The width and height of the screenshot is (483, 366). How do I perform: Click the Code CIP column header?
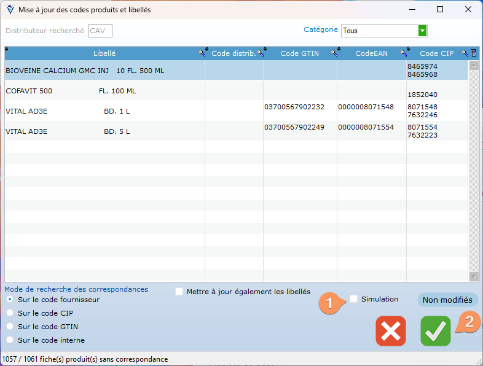(436, 53)
